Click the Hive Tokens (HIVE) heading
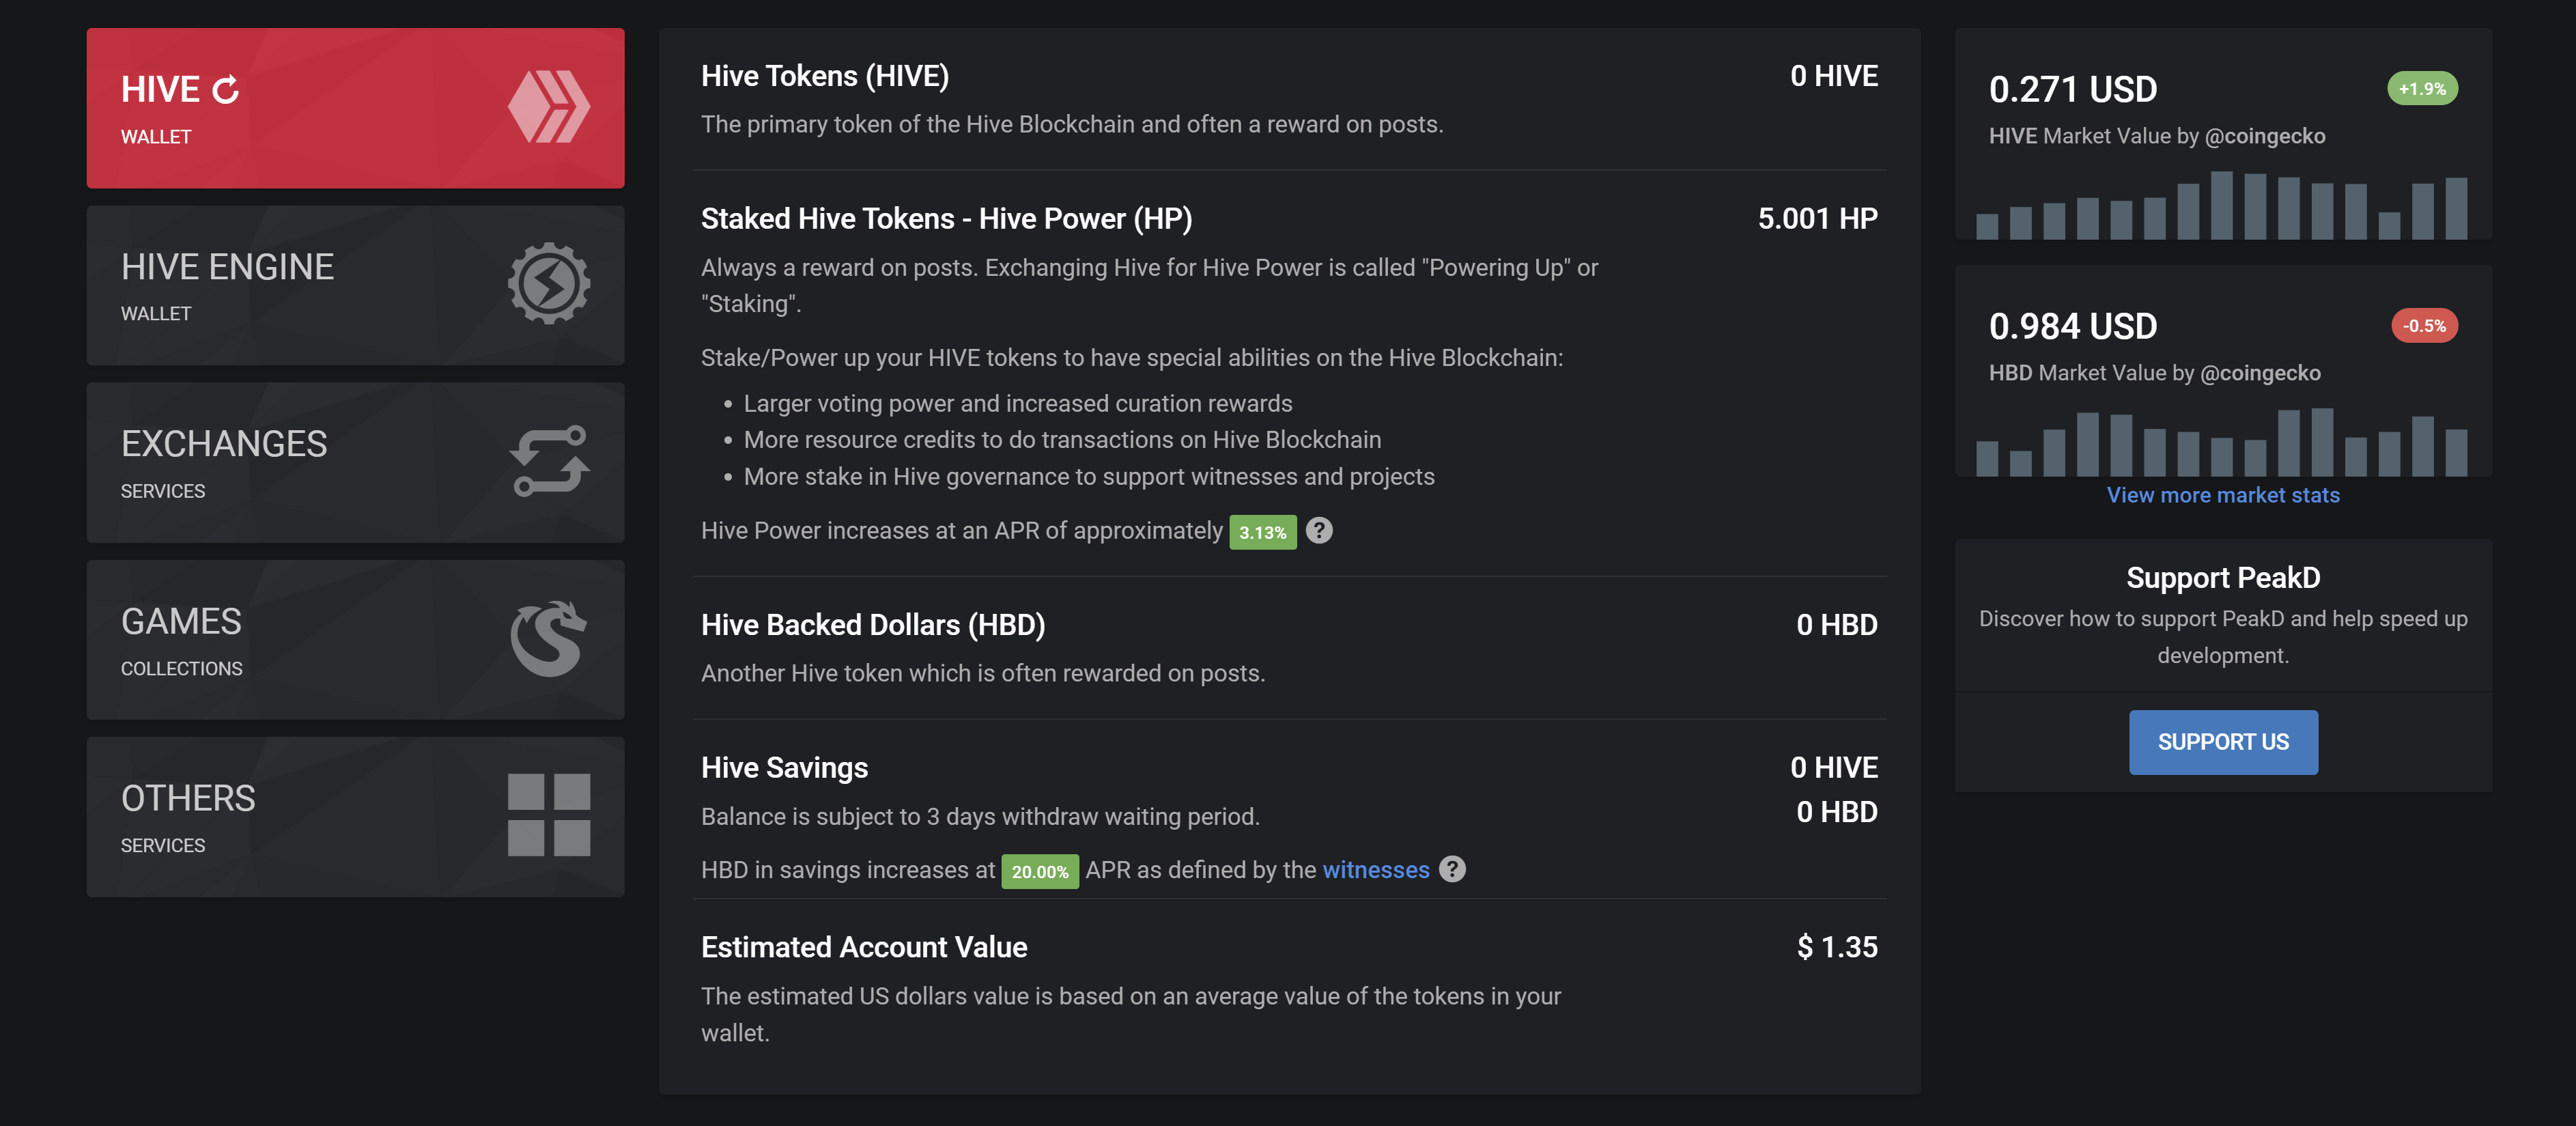2576x1126 pixels. pos(825,76)
